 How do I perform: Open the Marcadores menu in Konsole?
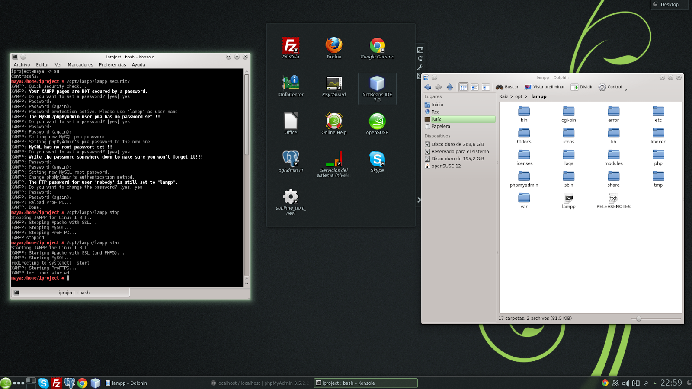[80, 64]
